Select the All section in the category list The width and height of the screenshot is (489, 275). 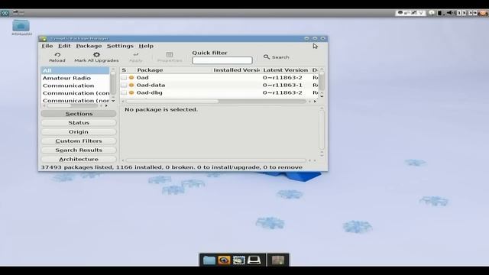pyautogui.click(x=75, y=70)
